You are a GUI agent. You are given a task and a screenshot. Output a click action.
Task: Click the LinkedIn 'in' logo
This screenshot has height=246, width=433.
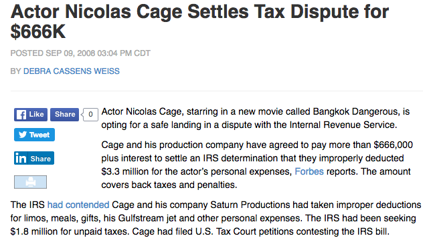point(21,158)
